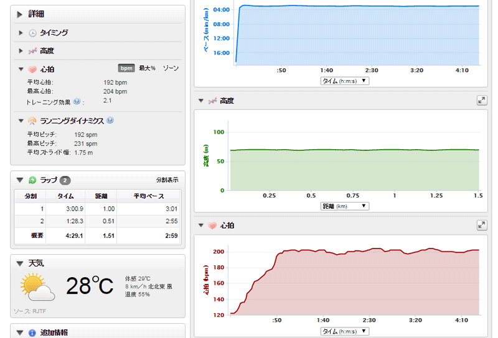Open タイム dropdown below the heart rate chart
Screen dimensions: 498x338
pos(344,331)
